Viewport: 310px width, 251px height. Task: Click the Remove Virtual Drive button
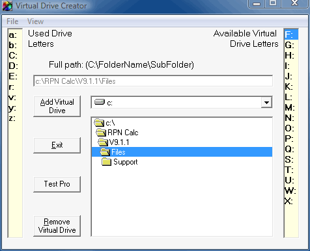57,226
